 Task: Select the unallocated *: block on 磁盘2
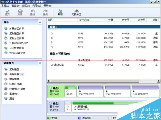[x=68, y=106]
